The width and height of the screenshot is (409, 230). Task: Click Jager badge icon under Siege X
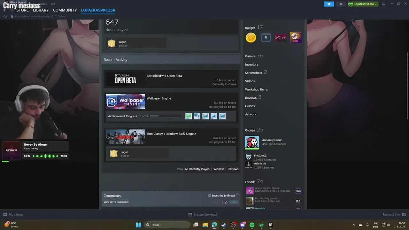click(114, 154)
